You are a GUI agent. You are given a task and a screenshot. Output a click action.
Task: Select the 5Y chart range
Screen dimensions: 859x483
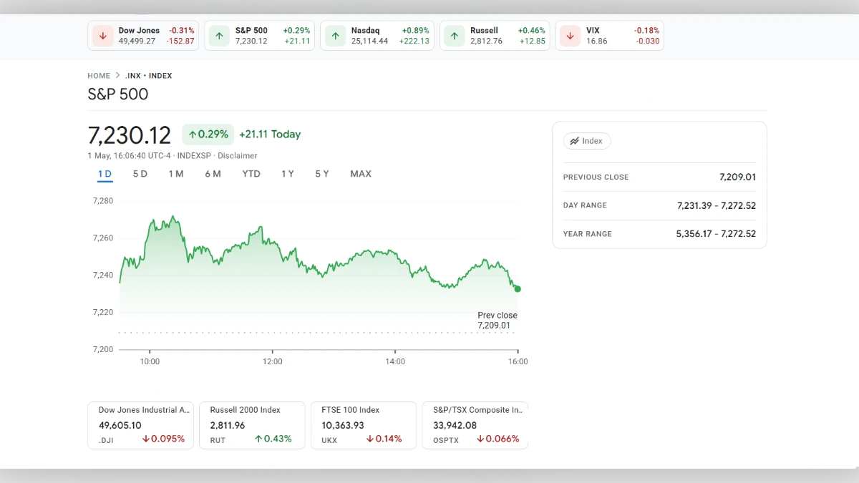point(322,174)
